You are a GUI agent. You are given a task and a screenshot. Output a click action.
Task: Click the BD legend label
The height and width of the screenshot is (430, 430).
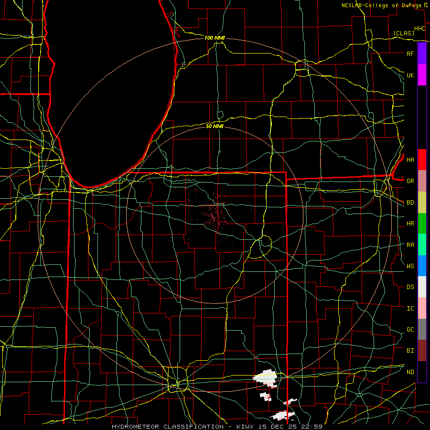pyautogui.click(x=410, y=203)
